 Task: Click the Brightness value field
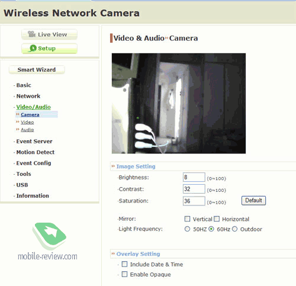[194, 177]
